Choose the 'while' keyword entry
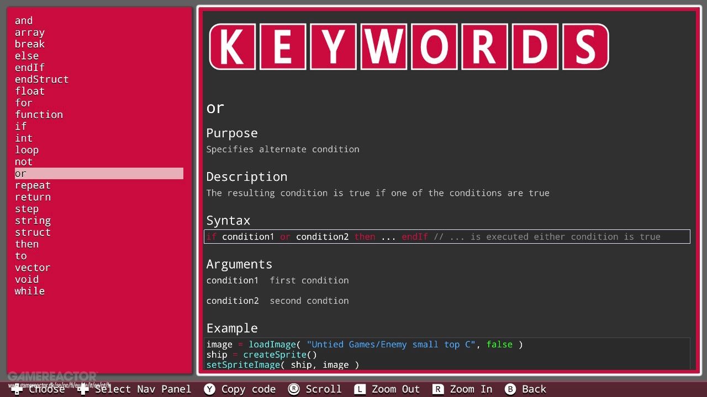 pyautogui.click(x=30, y=291)
